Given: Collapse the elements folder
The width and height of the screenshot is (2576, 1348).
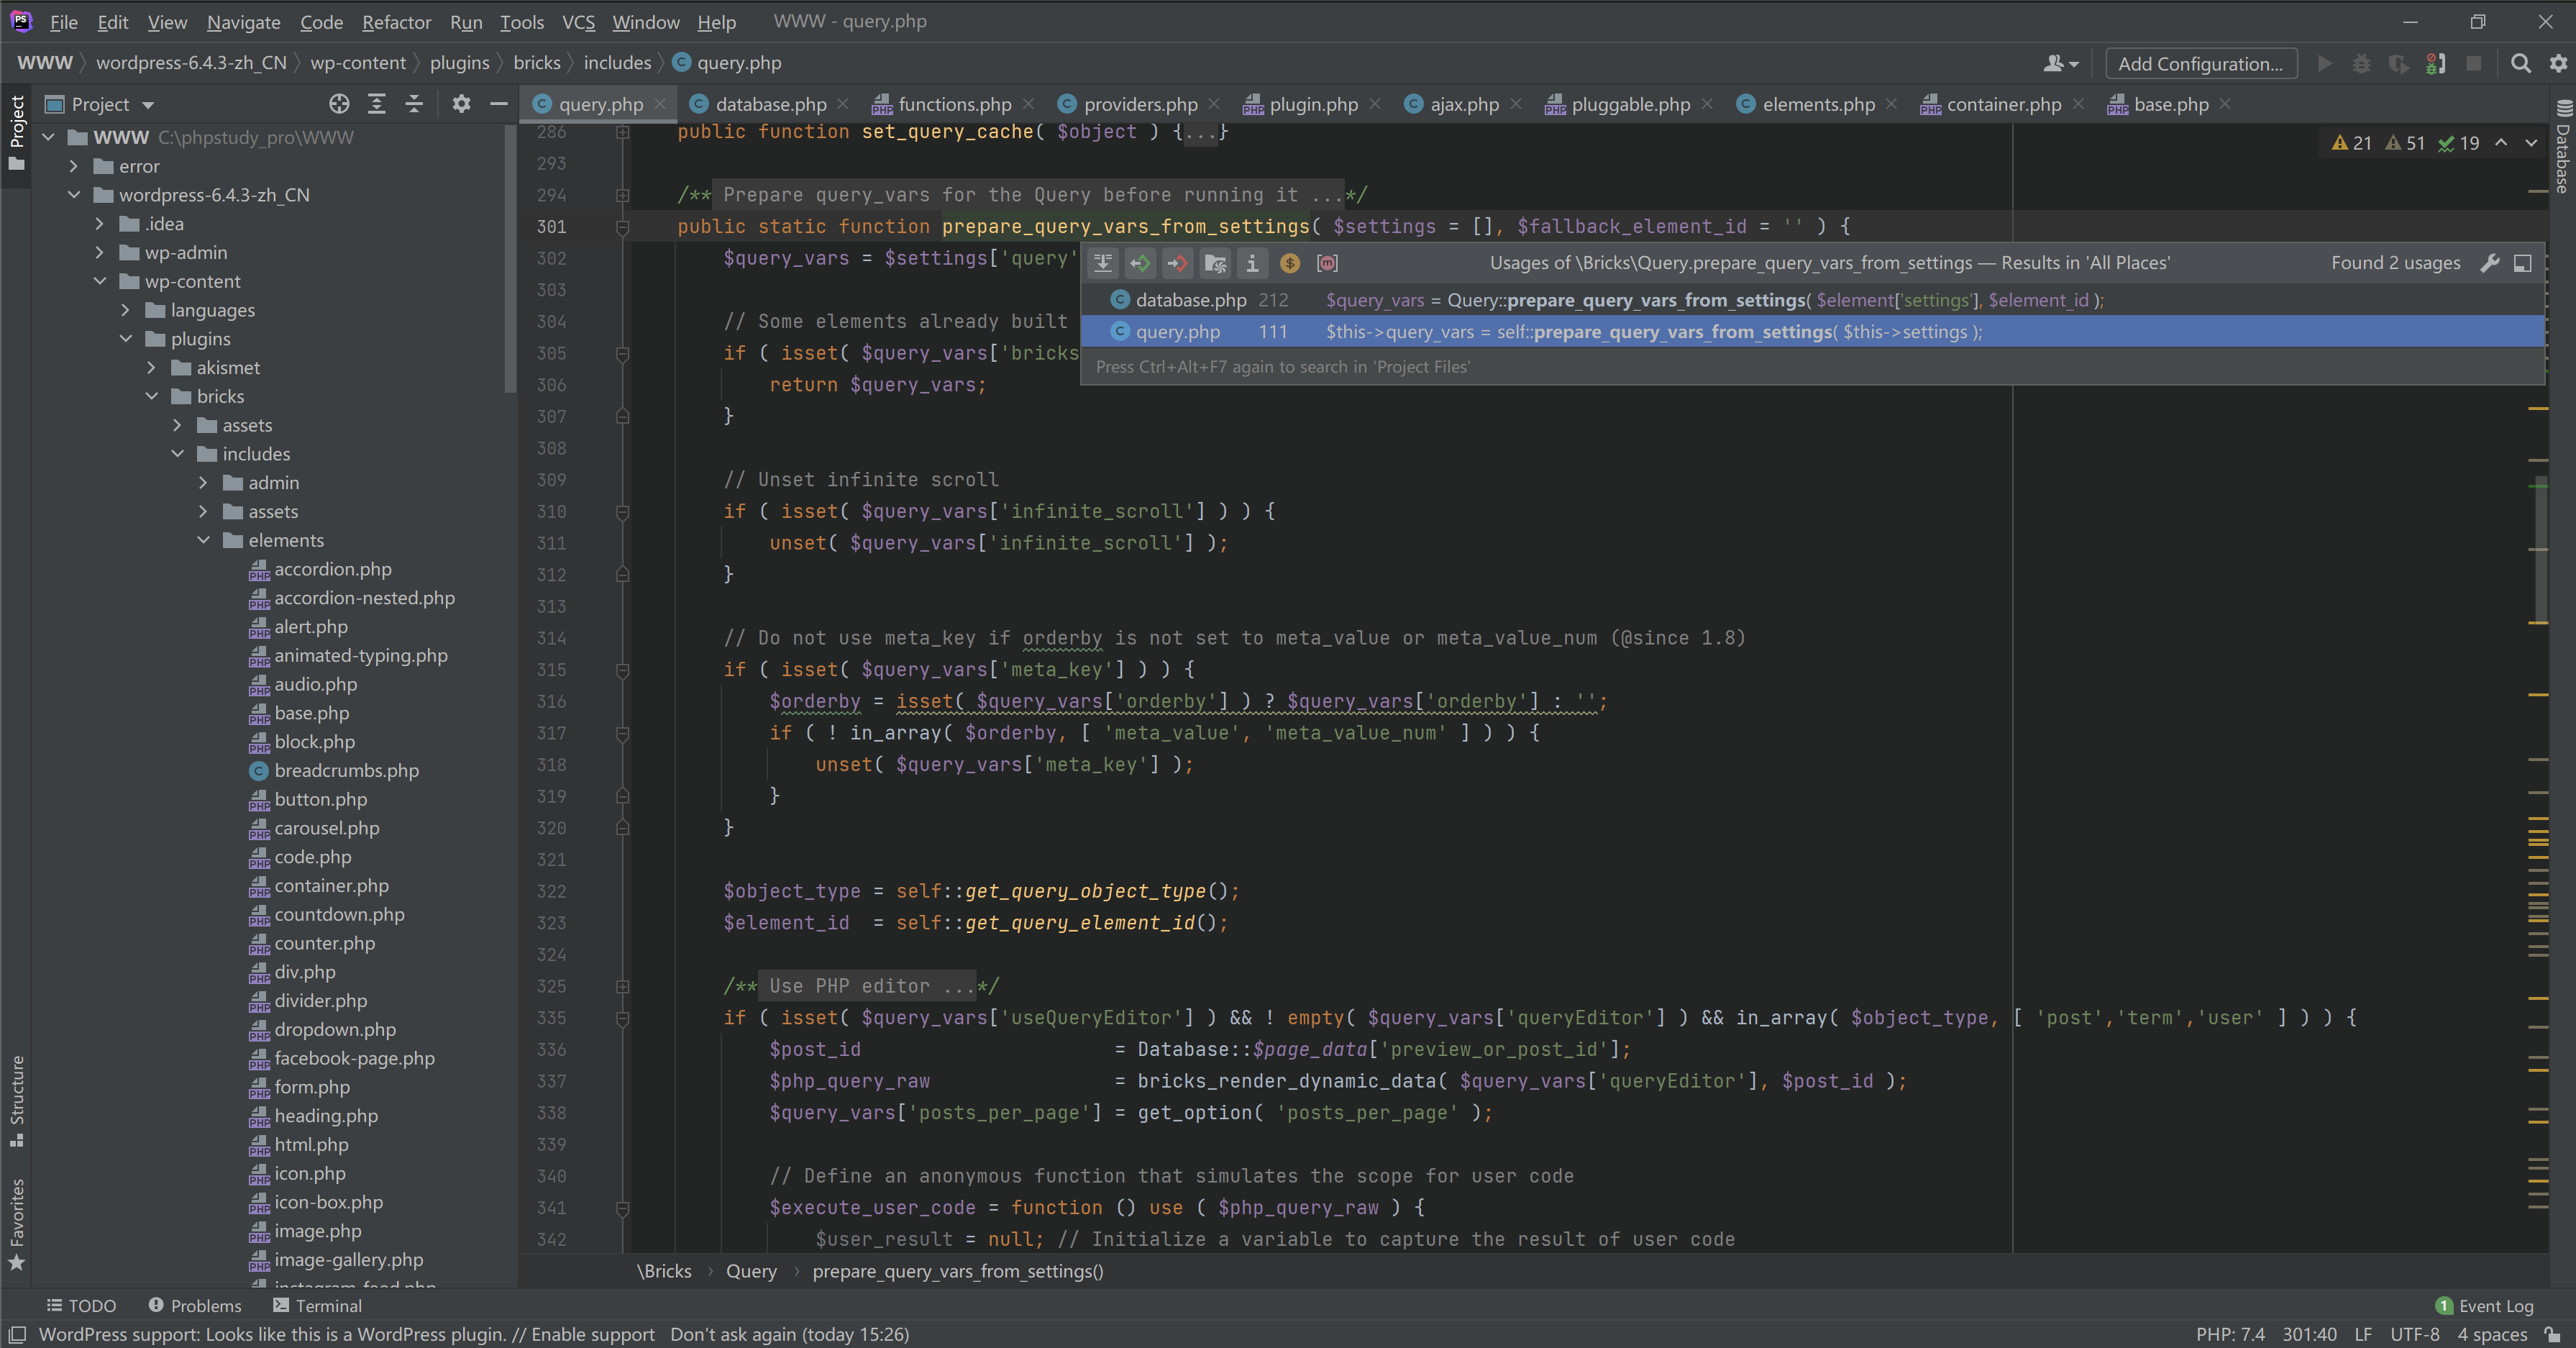Looking at the screenshot, I should pyautogui.click(x=203, y=540).
